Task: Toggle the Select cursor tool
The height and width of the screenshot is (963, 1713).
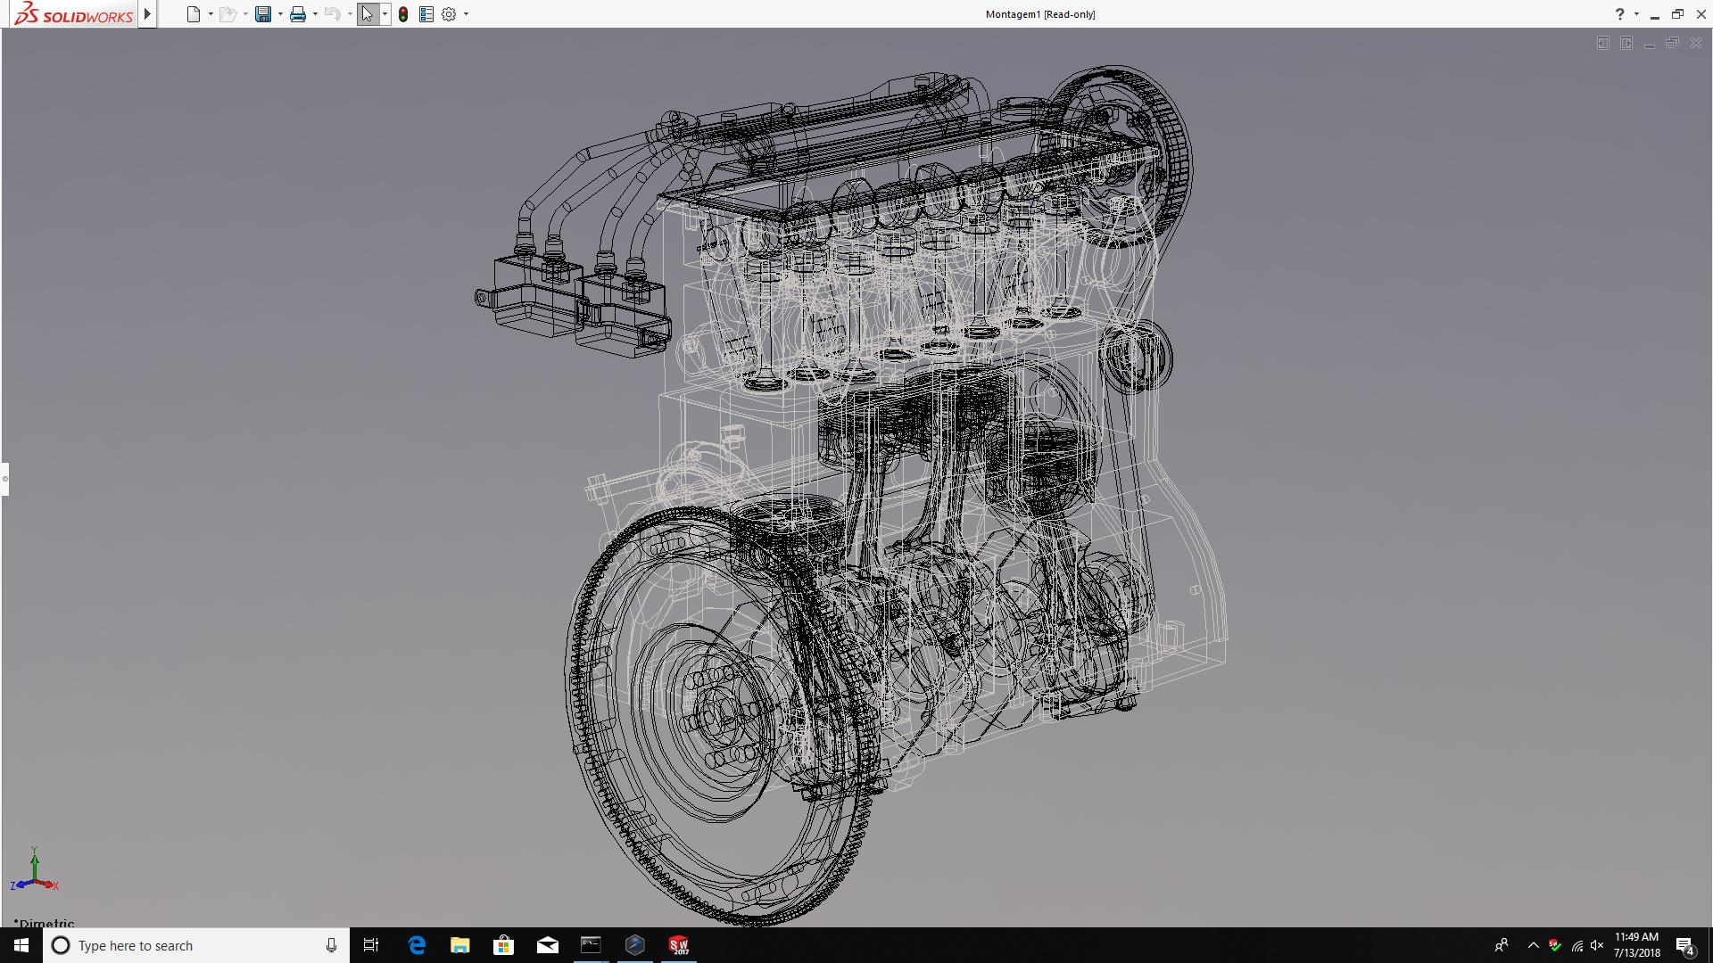Action: (367, 14)
